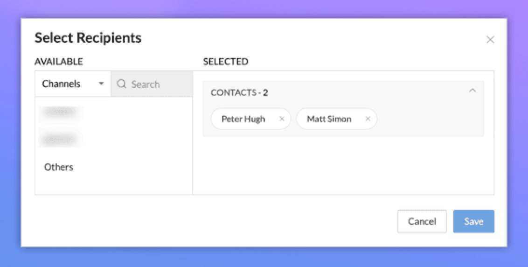Click the SELECTED column heading

[x=226, y=62]
